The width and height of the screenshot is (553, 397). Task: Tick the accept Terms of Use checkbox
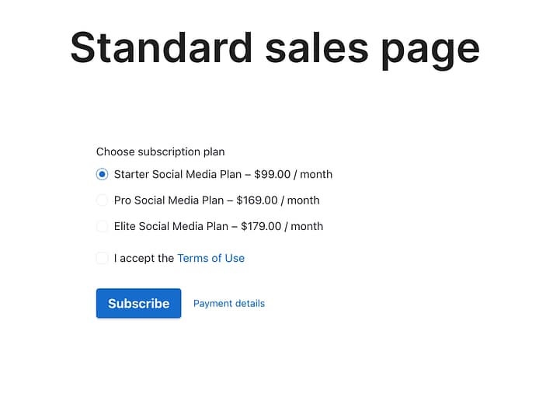coord(102,258)
